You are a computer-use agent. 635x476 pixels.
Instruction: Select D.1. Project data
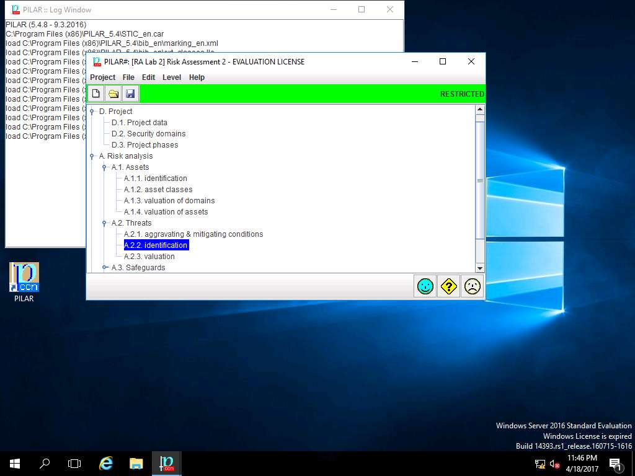tap(140, 123)
